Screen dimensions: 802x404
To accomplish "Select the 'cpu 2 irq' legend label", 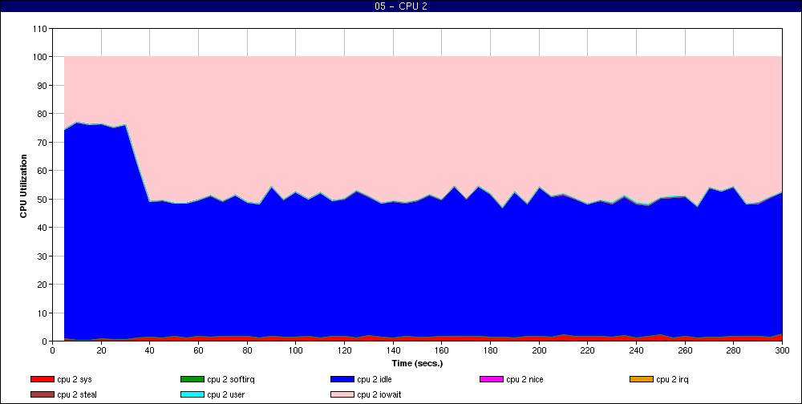I will coord(673,379).
